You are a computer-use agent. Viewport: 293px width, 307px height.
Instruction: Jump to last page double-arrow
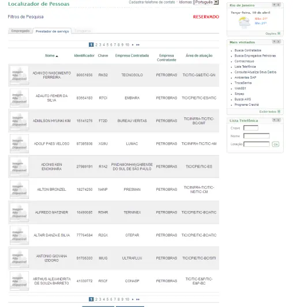138,45
